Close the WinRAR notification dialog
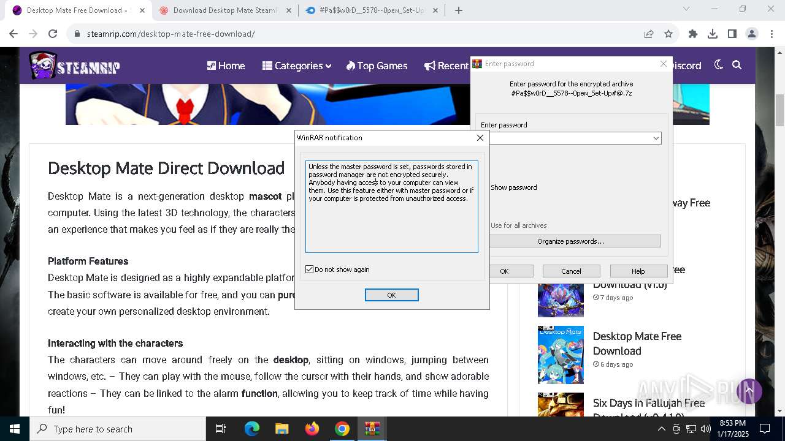The width and height of the screenshot is (785, 441). click(480, 138)
